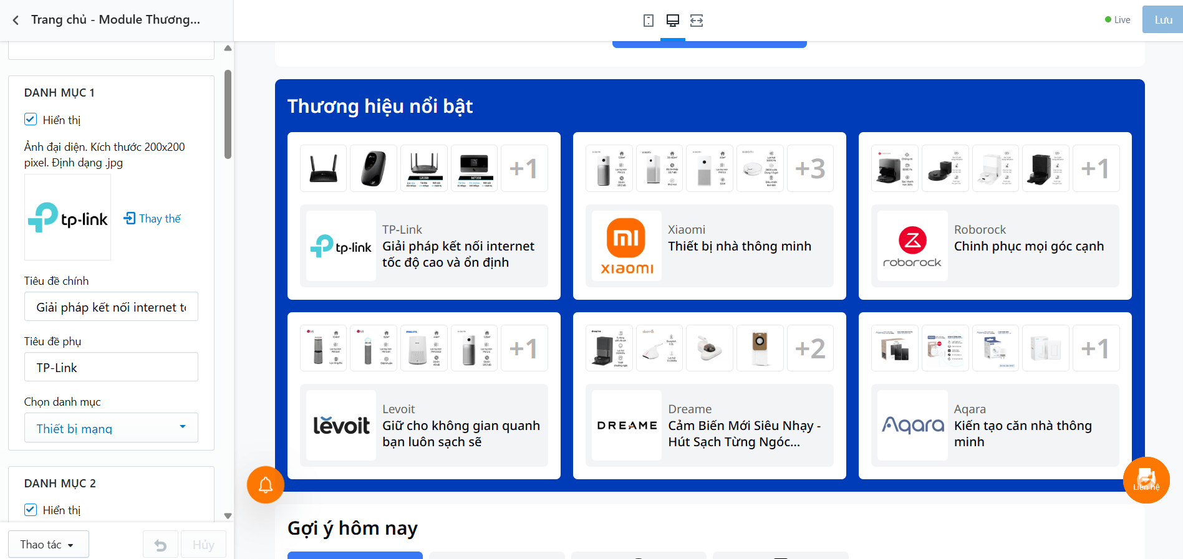This screenshot has width=1183, height=559.
Task: Click the Tiêu đề phụ input field
Action: (111, 367)
